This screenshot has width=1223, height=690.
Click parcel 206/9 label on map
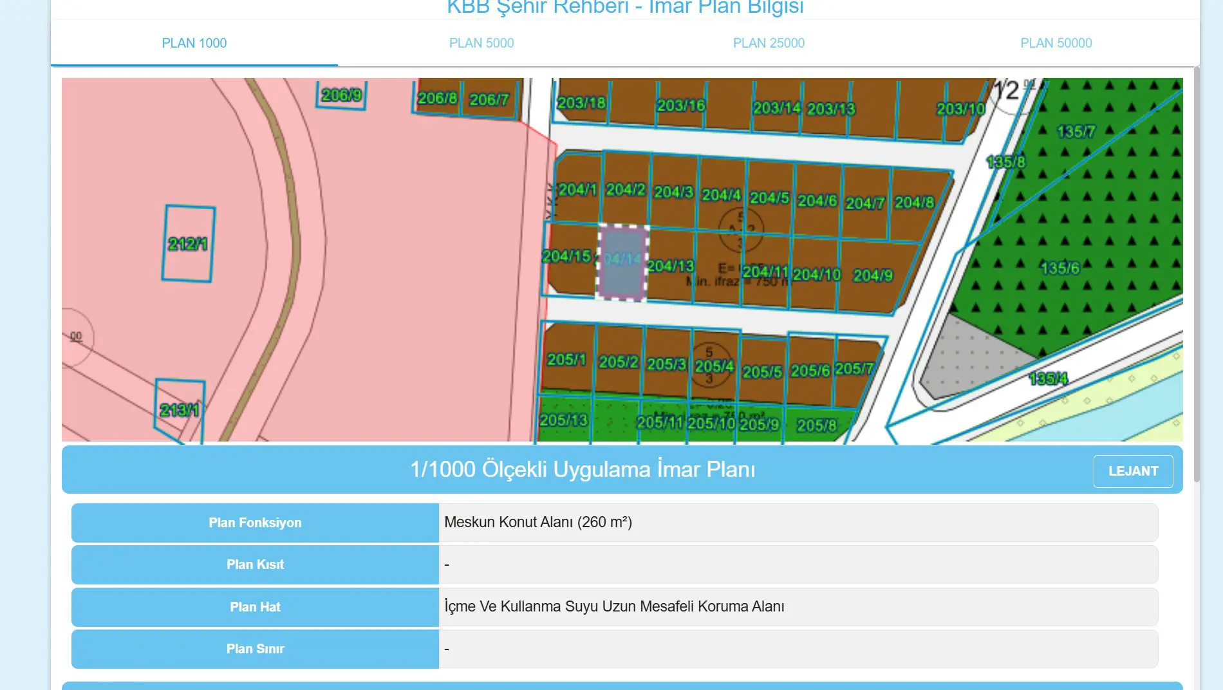pos(341,95)
